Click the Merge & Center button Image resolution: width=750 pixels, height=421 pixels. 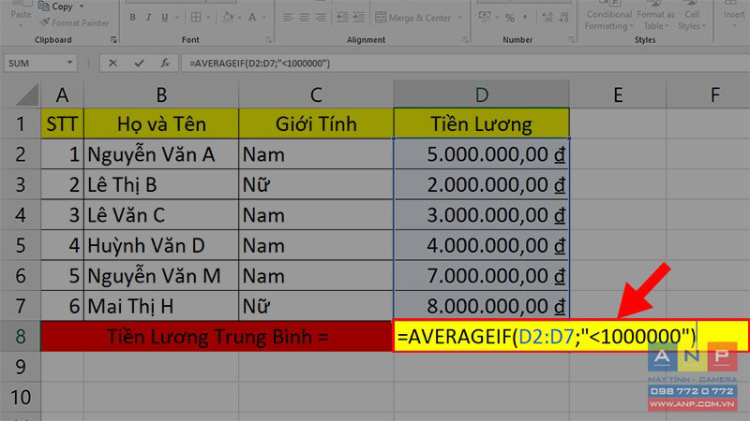(x=413, y=18)
